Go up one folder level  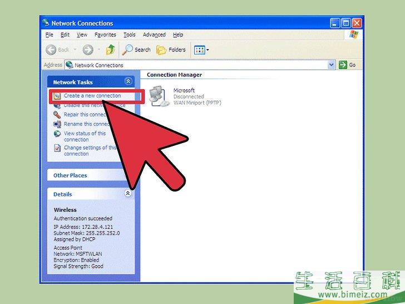[111, 50]
